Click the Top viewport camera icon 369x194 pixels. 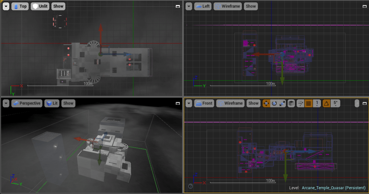[15, 6]
